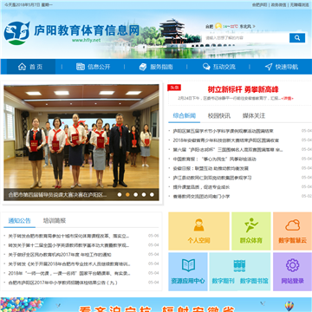Open notice starting 2018年"一师一优课
Viewport: 312px width, 312px height.
[x=69, y=273]
